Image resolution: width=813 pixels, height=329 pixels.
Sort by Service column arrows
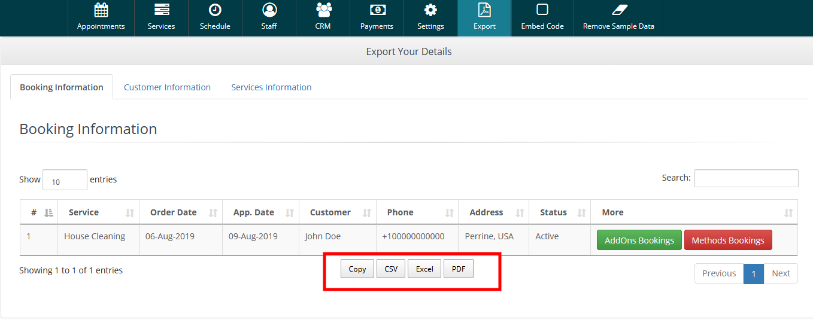pyautogui.click(x=130, y=213)
